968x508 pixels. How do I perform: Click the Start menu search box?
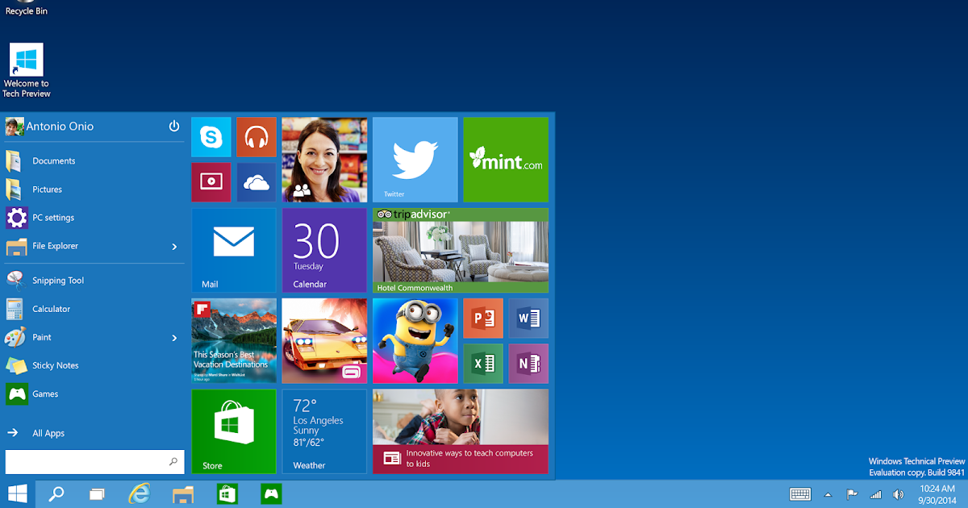coord(94,462)
